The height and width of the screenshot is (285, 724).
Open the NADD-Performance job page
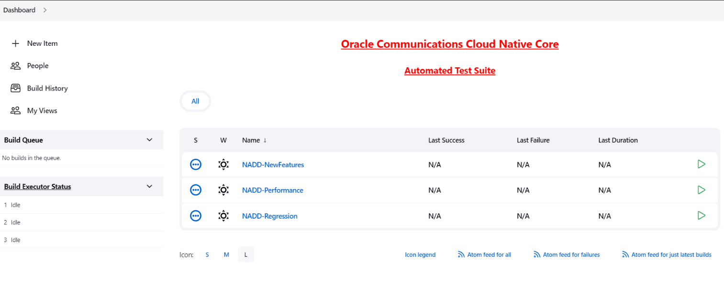click(272, 190)
